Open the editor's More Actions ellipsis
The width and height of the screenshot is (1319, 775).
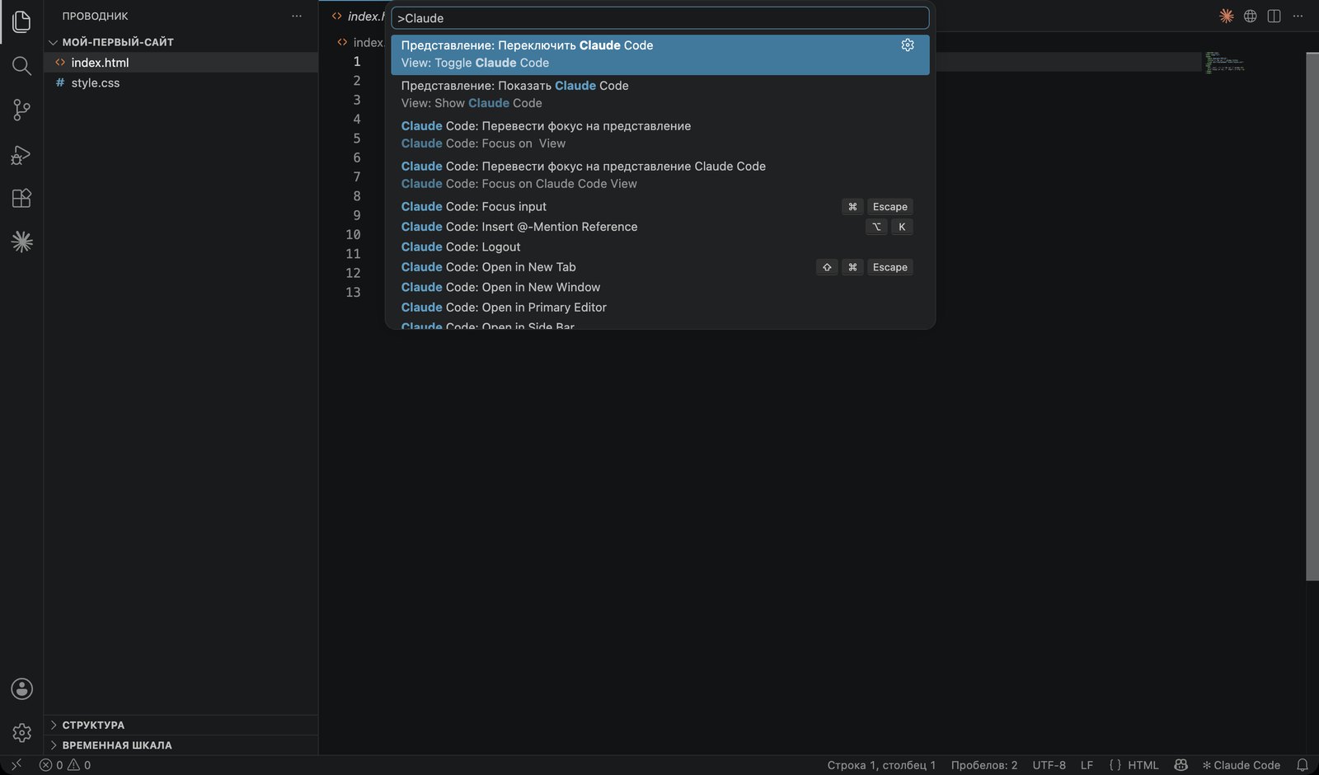(x=1298, y=16)
